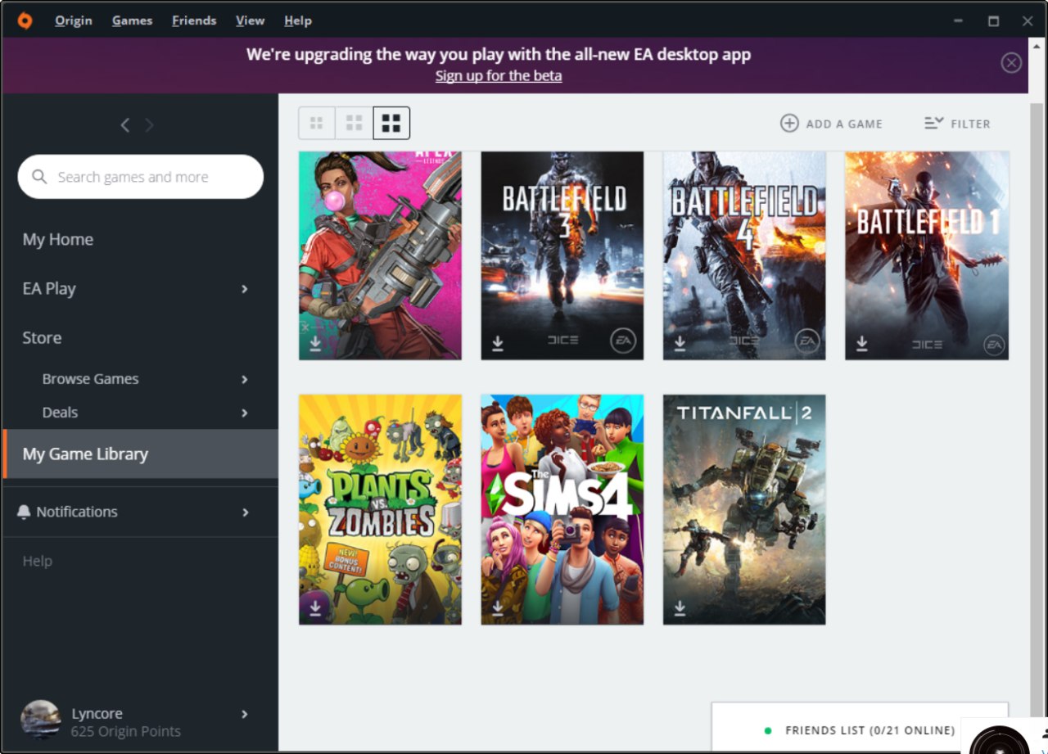Click the Notifications bell icon
The width and height of the screenshot is (1048, 754).
[24, 512]
